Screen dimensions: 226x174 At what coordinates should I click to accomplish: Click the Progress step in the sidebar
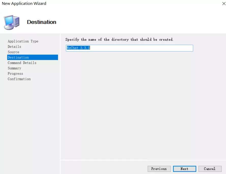click(15, 74)
